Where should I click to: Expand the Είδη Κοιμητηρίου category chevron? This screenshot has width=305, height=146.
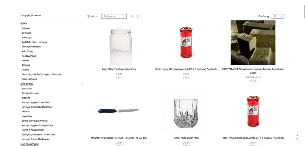coord(82,144)
